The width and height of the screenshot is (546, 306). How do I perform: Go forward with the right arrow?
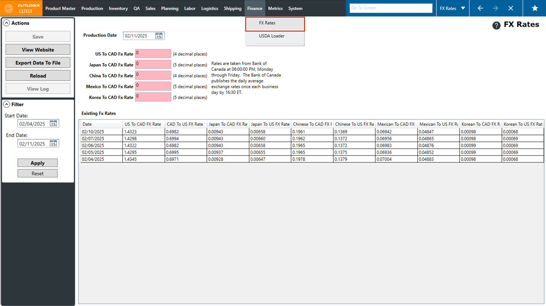point(495,8)
